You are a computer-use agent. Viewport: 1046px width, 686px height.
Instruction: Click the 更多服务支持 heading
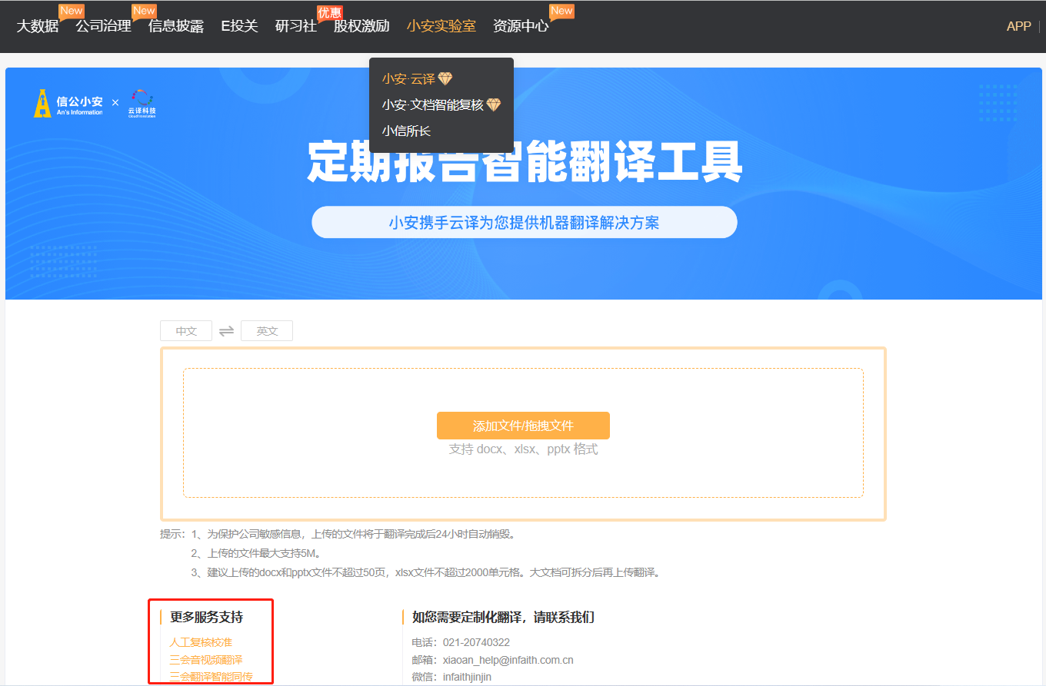[207, 617]
